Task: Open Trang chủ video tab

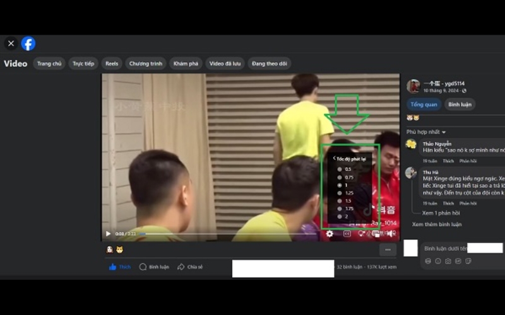Action: [x=49, y=64]
